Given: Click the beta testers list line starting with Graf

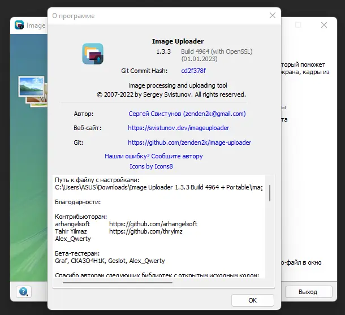Looking at the screenshot, I should (x=110, y=261).
